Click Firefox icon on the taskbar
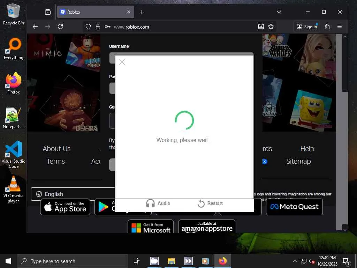Image resolution: width=357 pixels, height=268 pixels. tap(223, 261)
